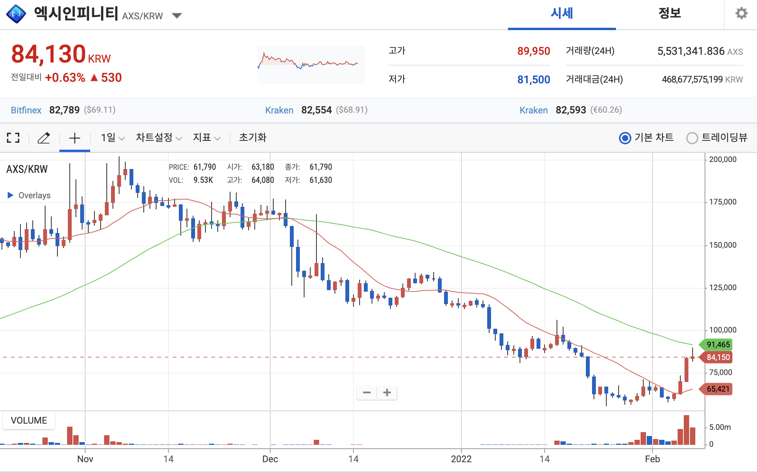The height and width of the screenshot is (473, 757).
Task: Open the 차트설정 dropdown
Action: click(158, 138)
